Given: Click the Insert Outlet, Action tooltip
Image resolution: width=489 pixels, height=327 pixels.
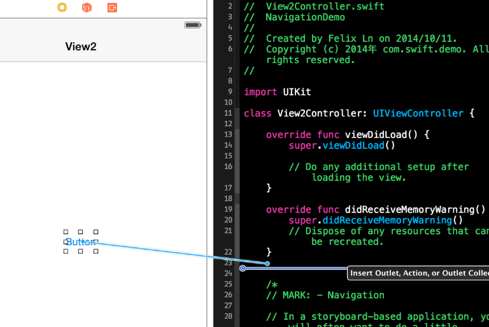Looking at the screenshot, I should coord(418,274).
